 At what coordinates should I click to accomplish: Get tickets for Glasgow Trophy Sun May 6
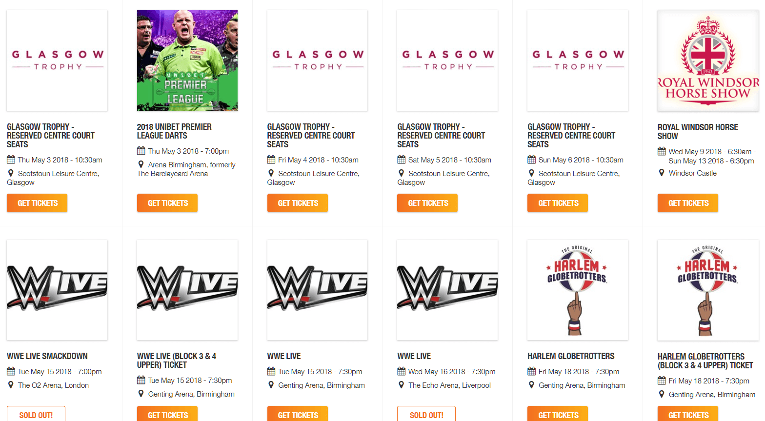558,203
